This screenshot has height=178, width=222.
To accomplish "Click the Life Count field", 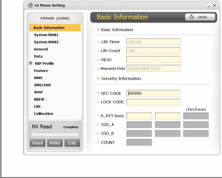I will 153,51.
